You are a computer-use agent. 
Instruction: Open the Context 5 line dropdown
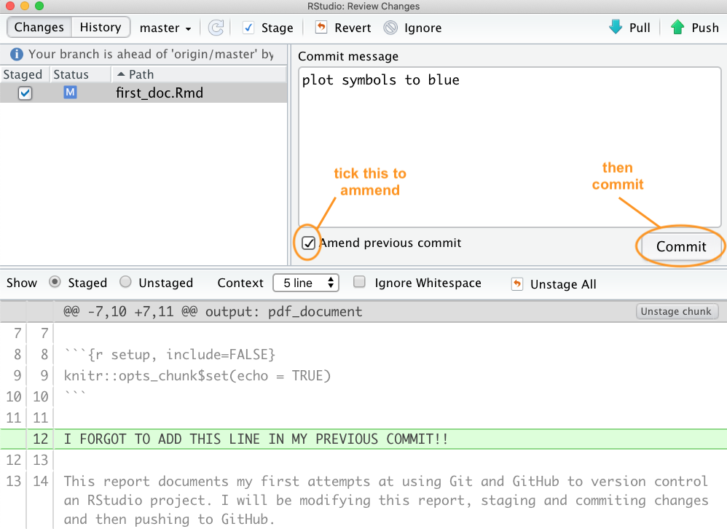click(x=305, y=283)
